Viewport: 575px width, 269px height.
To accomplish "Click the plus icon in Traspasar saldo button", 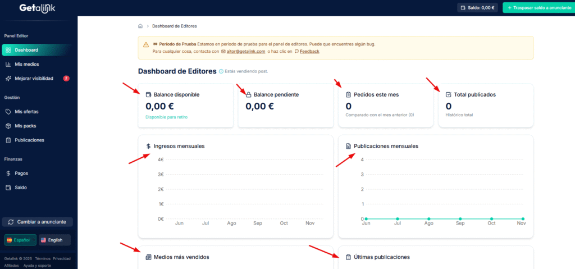I will (x=510, y=8).
